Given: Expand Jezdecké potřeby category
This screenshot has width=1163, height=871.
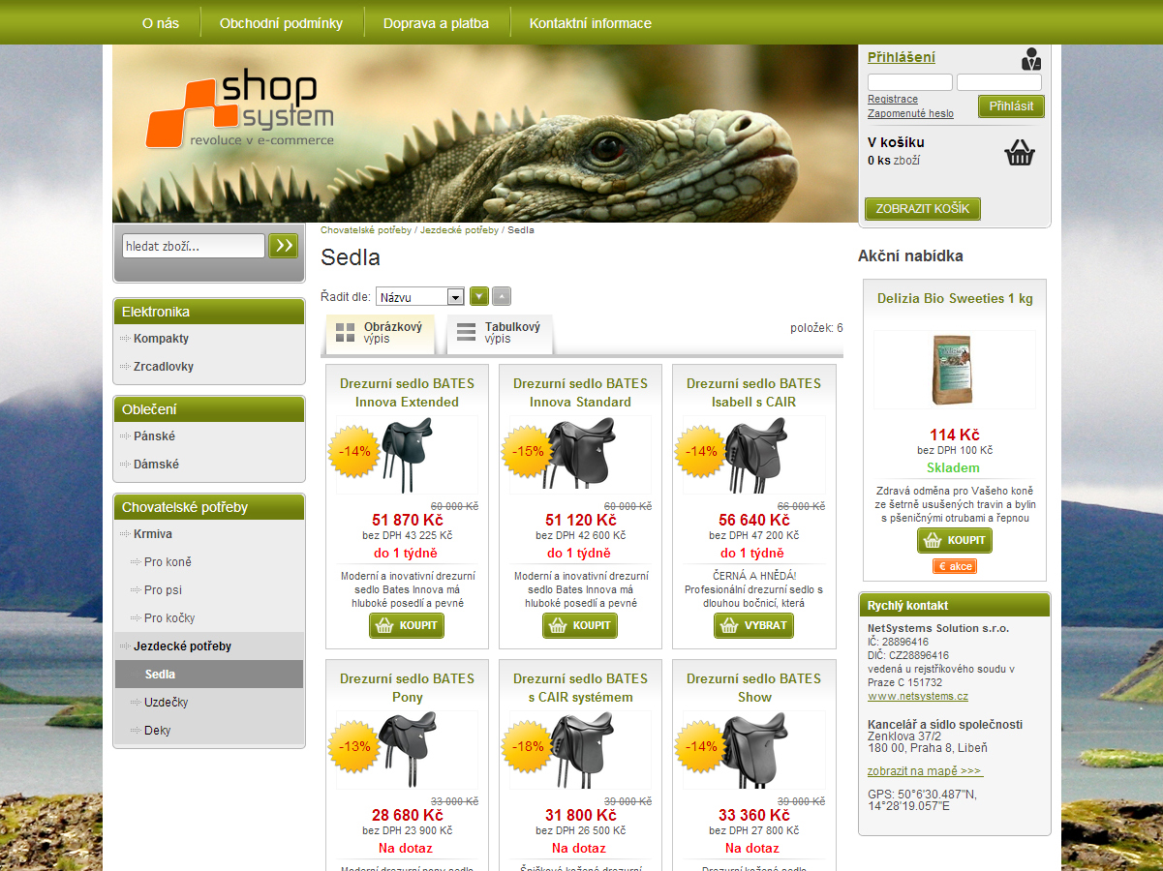Looking at the screenshot, I should point(182,646).
